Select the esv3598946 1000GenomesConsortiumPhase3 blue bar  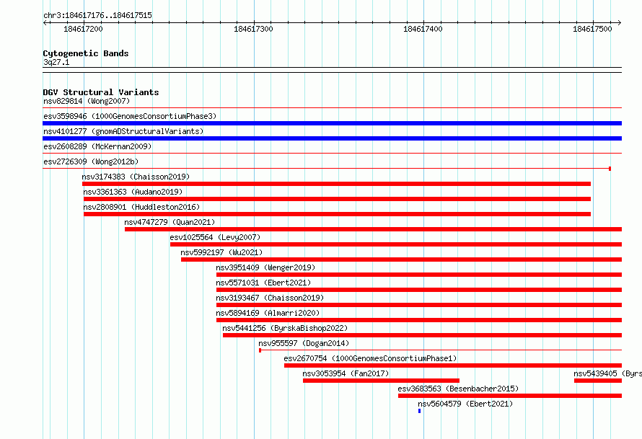pos(332,123)
